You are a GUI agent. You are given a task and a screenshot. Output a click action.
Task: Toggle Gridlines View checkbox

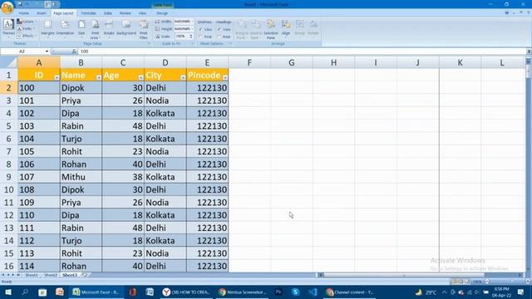pyautogui.click(x=200, y=30)
